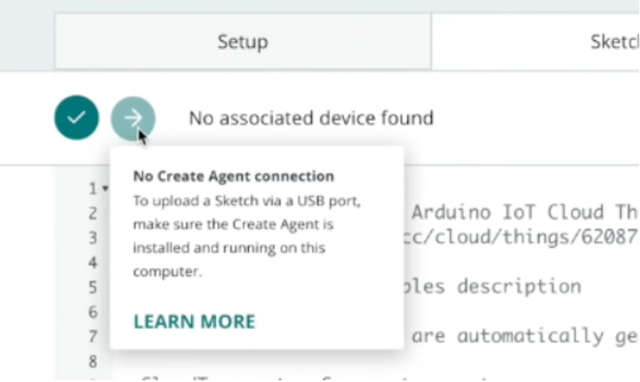
Task: Place cursor in the 'description' comment line
Action: pyautogui.click(x=493, y=286)
